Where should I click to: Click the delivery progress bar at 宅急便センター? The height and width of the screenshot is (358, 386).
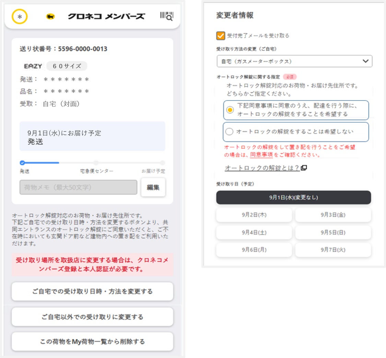tap(96, 163)
